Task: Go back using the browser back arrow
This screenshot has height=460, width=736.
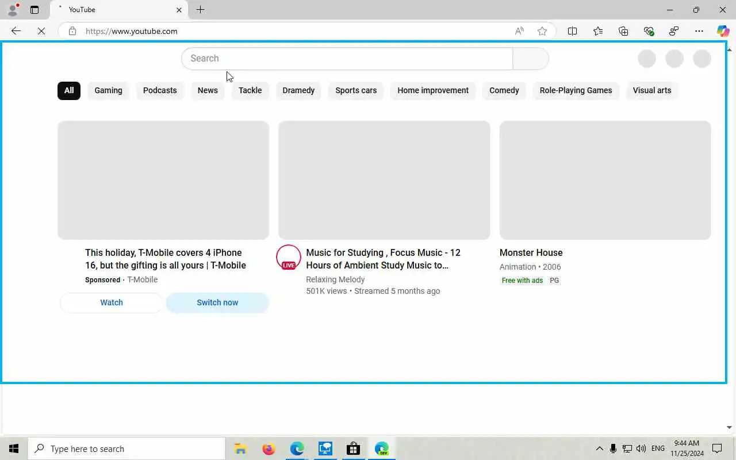Action: [16, 31]
